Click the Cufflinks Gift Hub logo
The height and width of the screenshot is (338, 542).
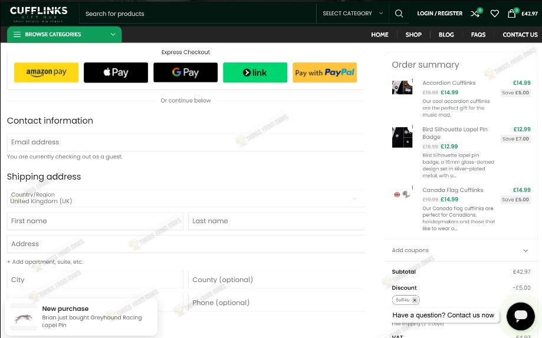coord(38,14)
